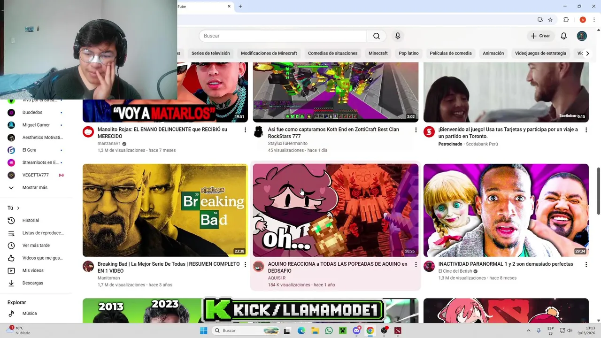Open options menu for Koth End video
Viewport: 601px width, 338px height.
pyautogui.click(x=416, y=130)
